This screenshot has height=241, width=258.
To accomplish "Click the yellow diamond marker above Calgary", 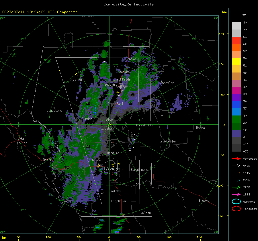I will pyautogui.click(x=113, y=165).
